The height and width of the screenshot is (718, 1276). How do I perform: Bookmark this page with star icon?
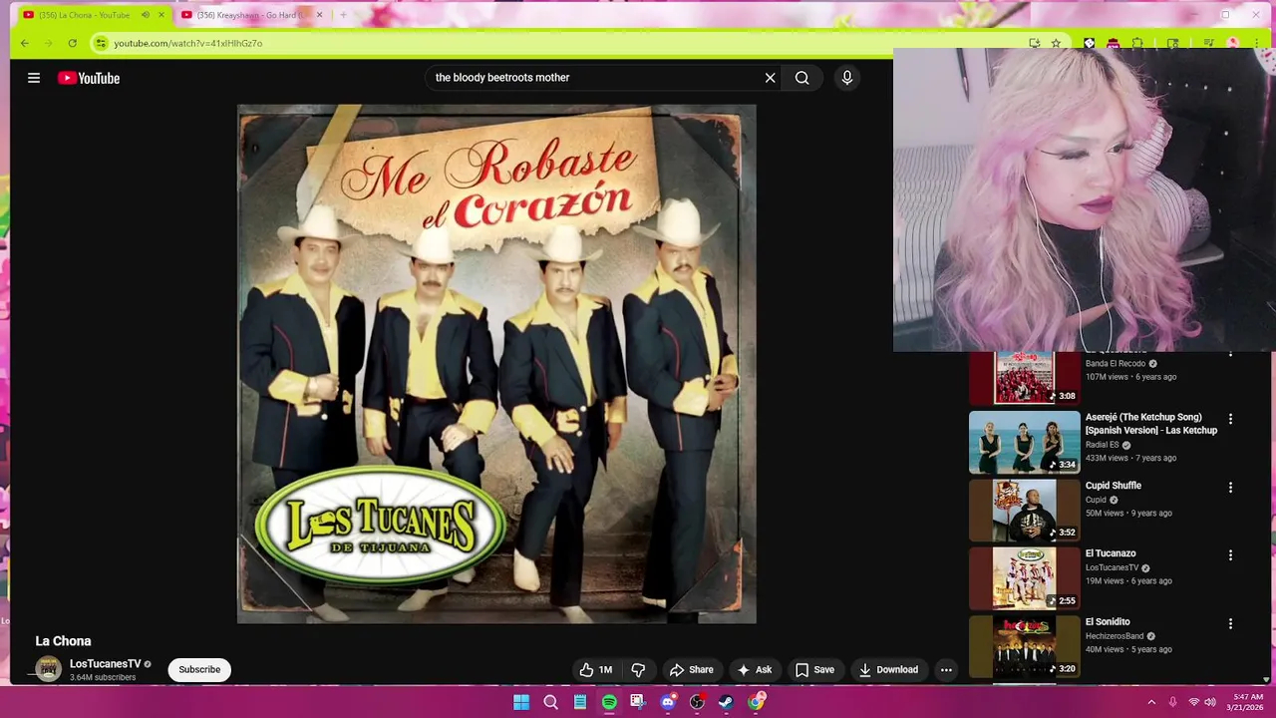pos(1056,43)
